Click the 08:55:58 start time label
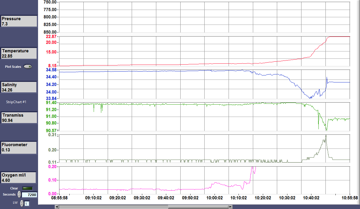The height and width of the screenshot is (209, 360). 60,198
